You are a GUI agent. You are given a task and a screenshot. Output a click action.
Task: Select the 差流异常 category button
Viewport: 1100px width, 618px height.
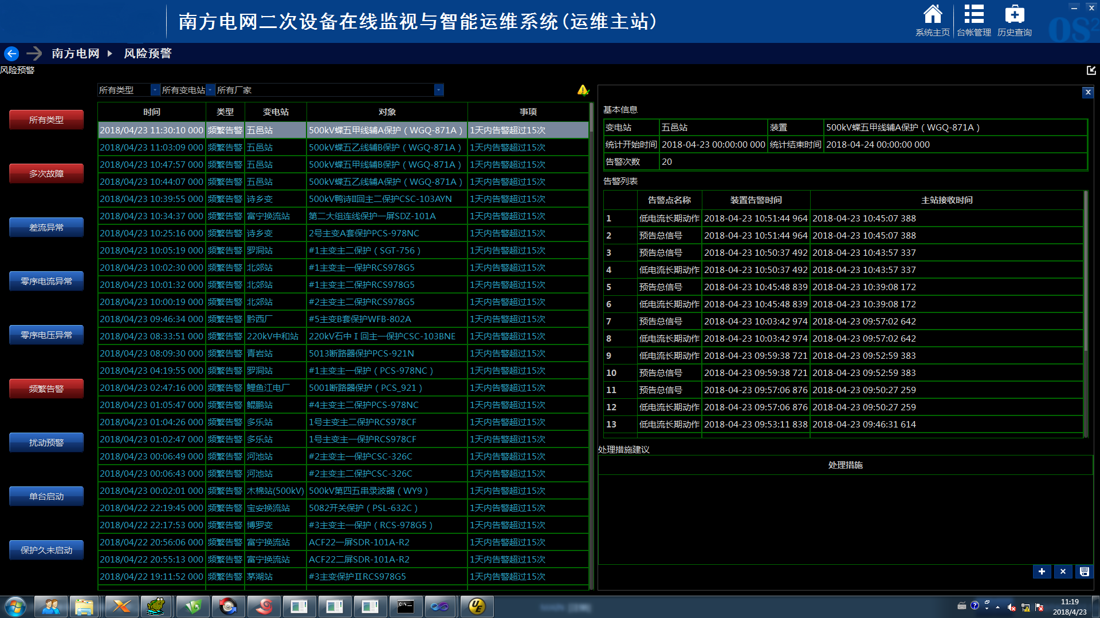(x=46, y=227)
